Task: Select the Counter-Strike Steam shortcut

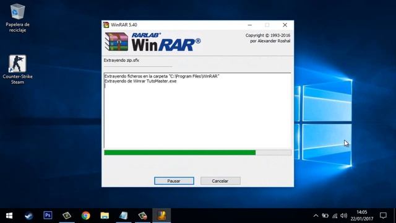Action: 17,70
